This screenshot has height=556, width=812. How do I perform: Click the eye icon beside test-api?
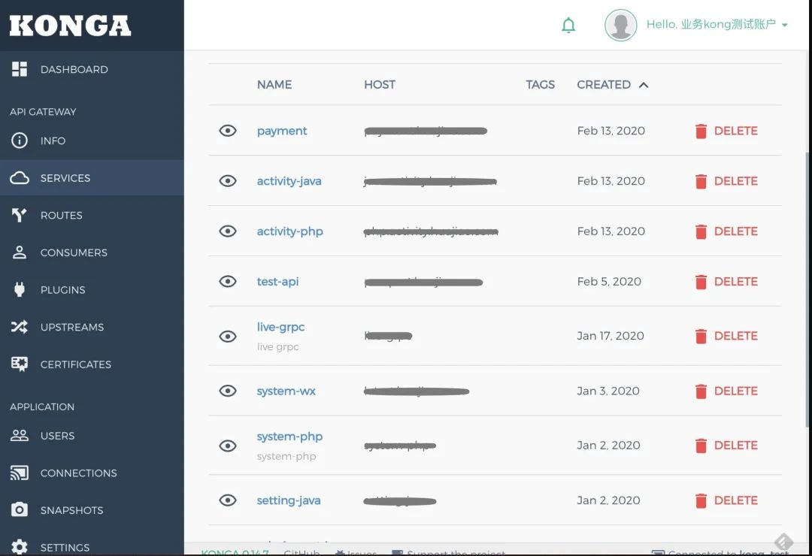pyautogui.click(x=228, y=282)
